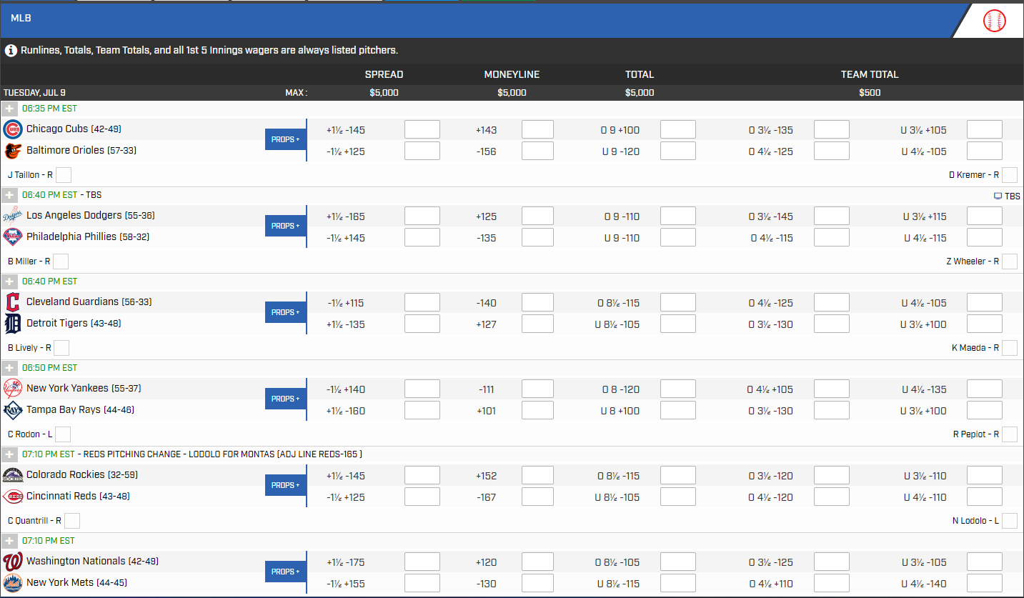Click the Cincinnati Reds logo
The height and width of the screenshot is (598, 1024).
coord(13,497)
